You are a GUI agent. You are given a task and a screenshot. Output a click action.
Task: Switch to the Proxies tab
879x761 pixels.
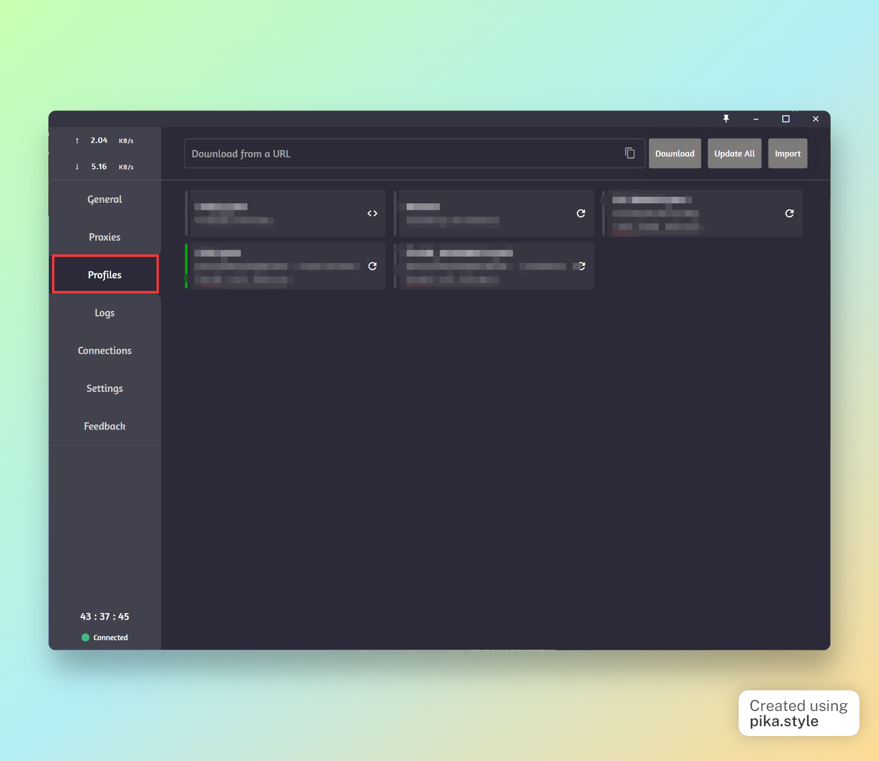point(104,237)
